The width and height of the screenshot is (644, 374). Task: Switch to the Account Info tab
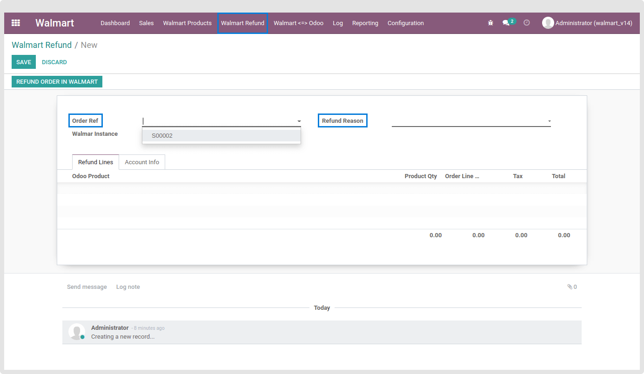(142, 162)
